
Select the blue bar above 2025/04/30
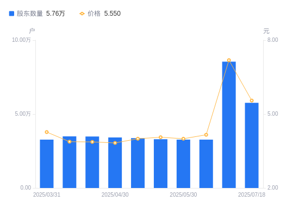coord(115,163)
